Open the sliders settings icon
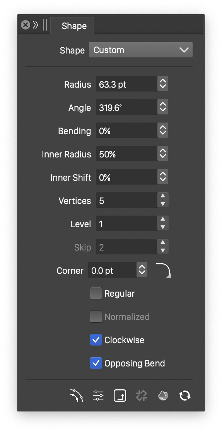This screenshot has height=432, width=222. [98, 396]
